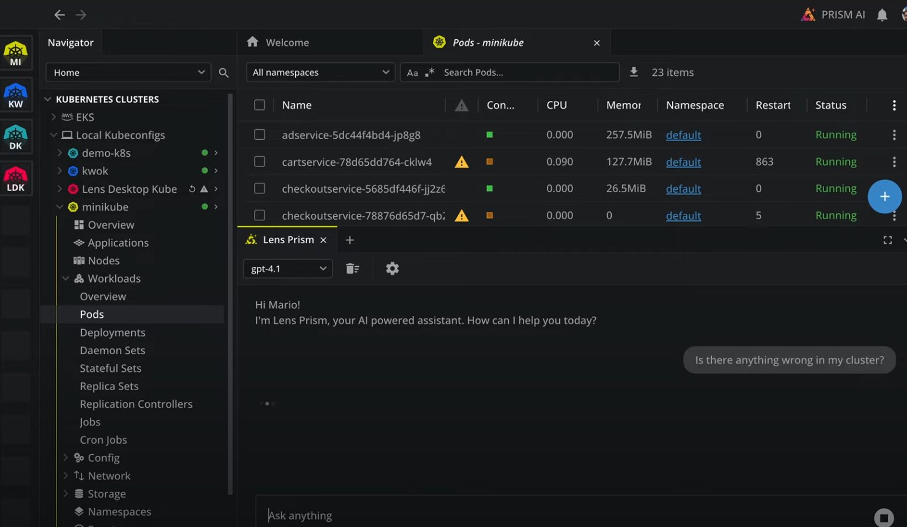The height and width of the screenshot is (527, 907).
Task: Open the default link for checkoutservice-5685df446f
Action: (683, 189)
